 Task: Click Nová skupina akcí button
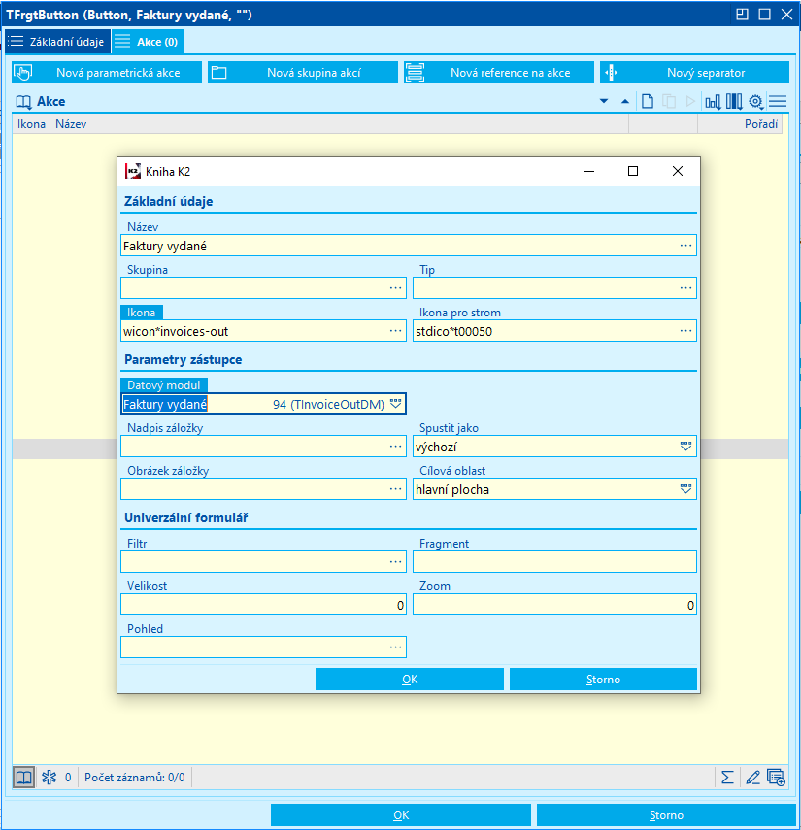coord(303,73)
